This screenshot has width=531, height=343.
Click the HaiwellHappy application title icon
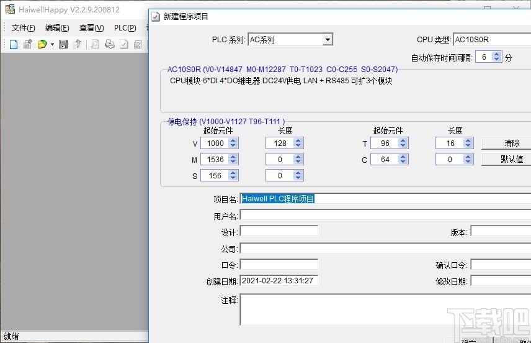coord(10,9)
